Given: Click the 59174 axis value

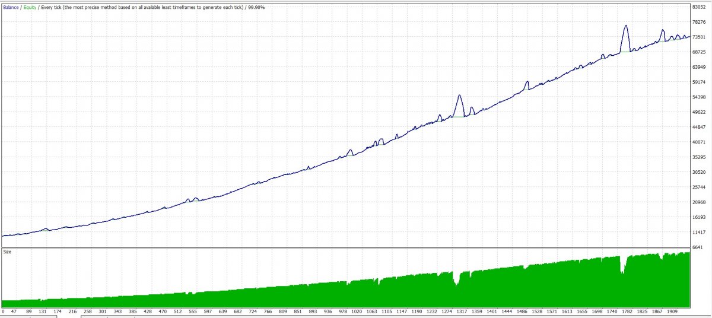Looking at the screenshot, I should [x=698, y=82].
